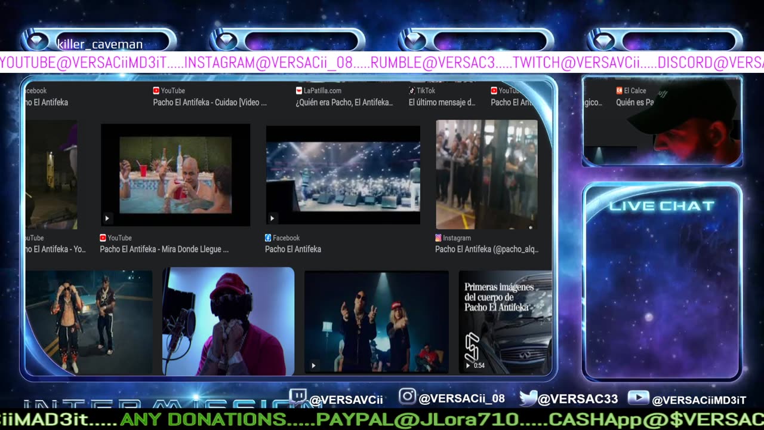Select the red cap studio microphone image

click(x=228, y=321)
